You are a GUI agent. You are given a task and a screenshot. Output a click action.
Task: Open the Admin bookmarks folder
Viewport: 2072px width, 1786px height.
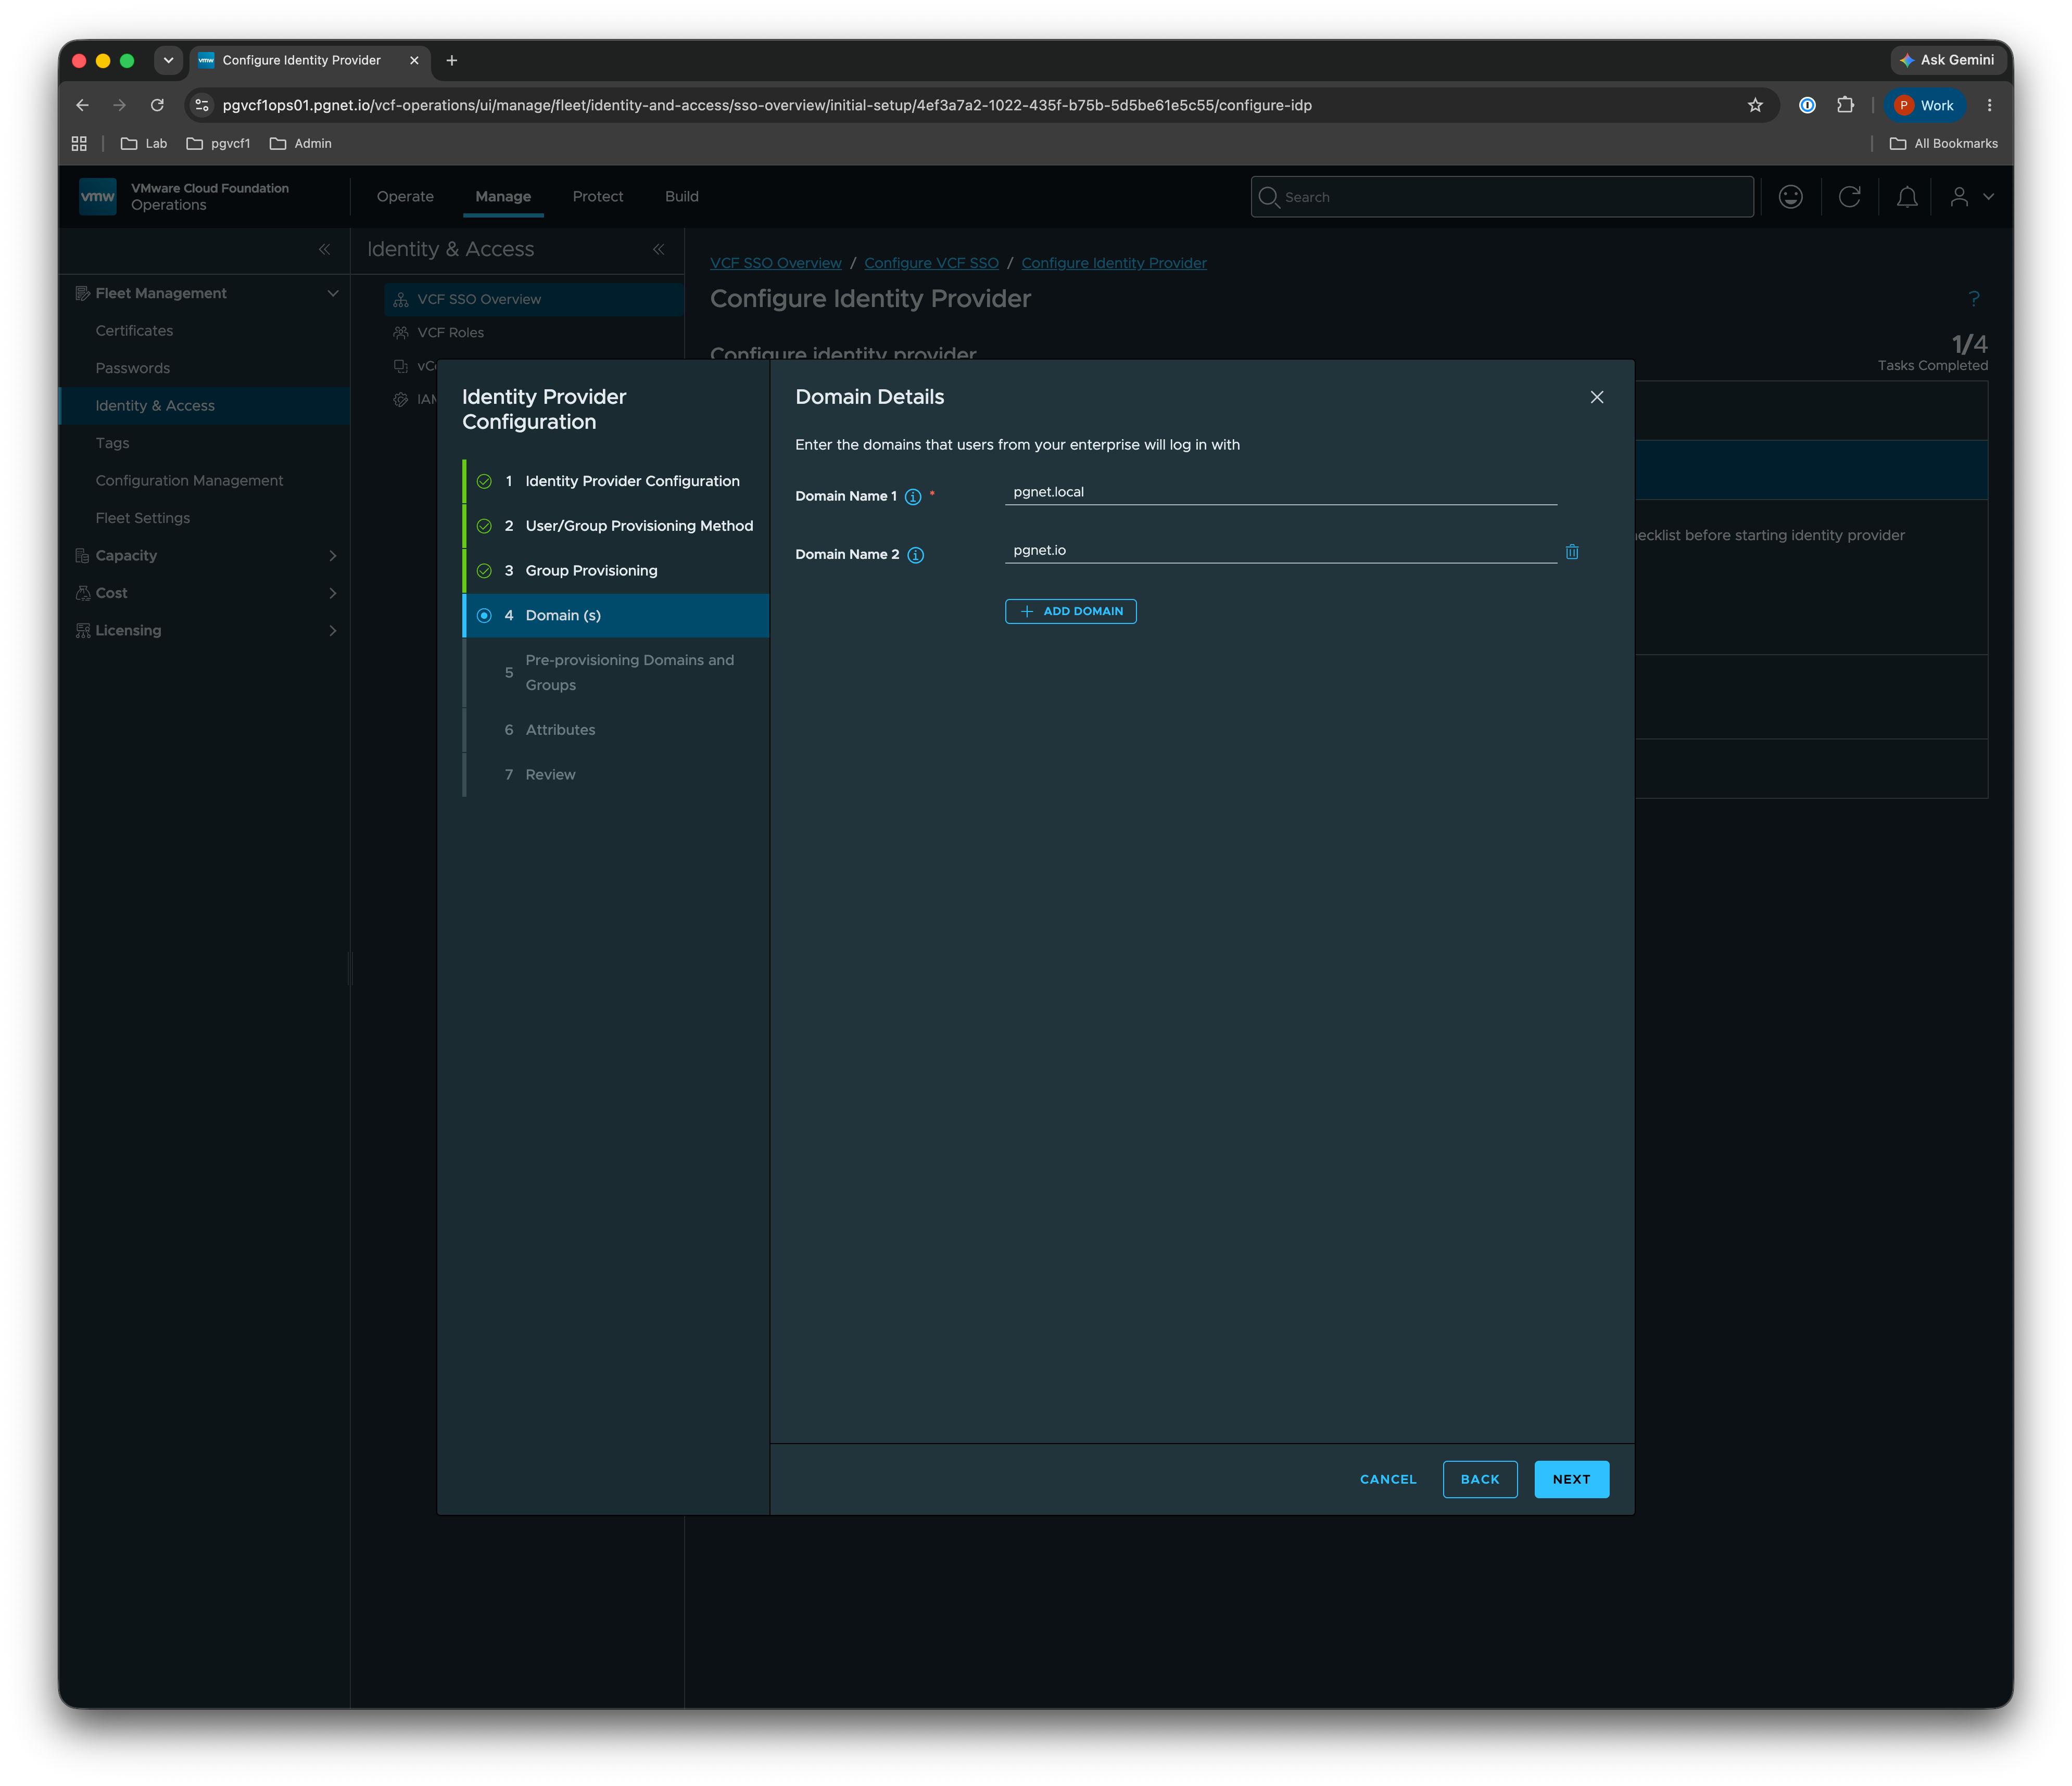[x=301, y=143]
